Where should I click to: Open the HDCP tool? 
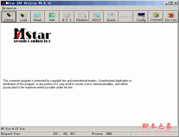96,17
